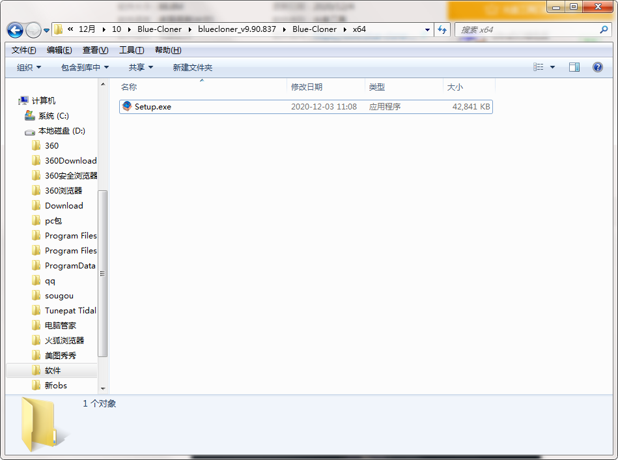Open the qq folder
The height and width of the screenshot is (460, 618).
click(50, 281)
